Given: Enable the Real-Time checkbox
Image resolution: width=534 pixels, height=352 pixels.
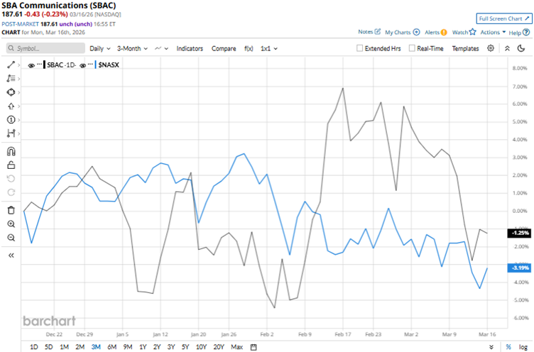Looking at the screenshot, I should coord(412,48).
